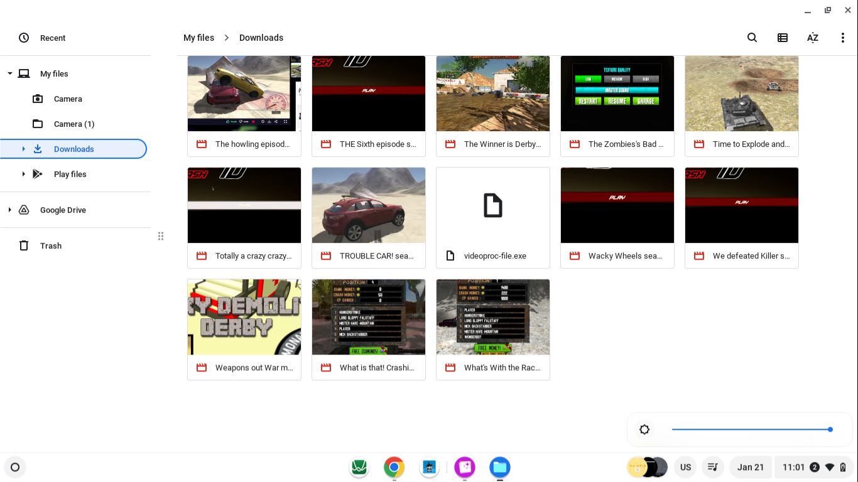Click Downloads breadcrumb
The image size is (858, 482).
coord(261,38)
